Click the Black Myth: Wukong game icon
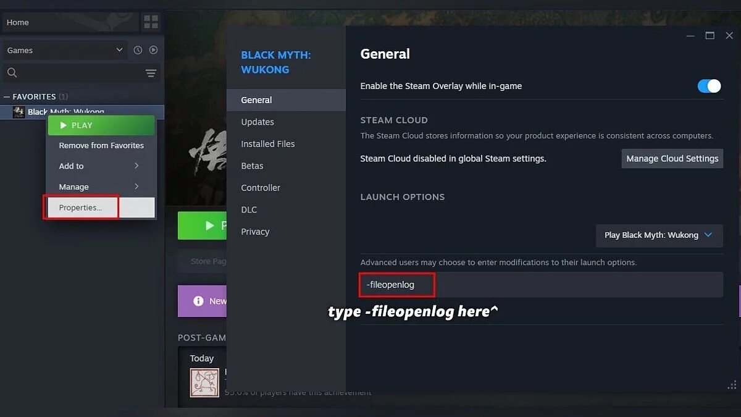The image size is (741, 417). tap(19, 112)
